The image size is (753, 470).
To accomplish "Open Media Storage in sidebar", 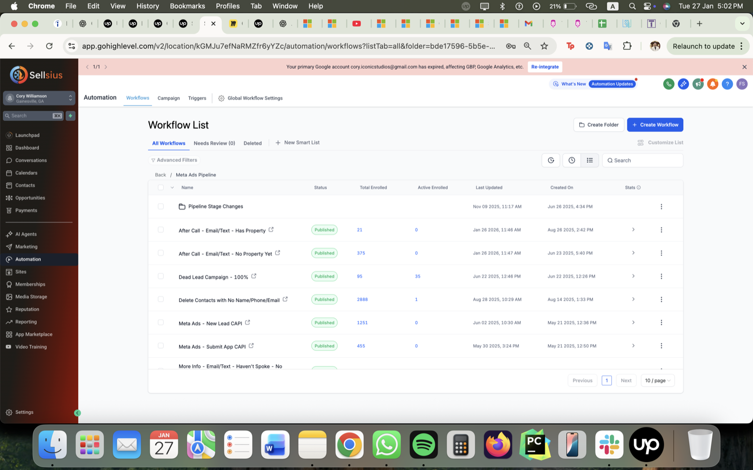I will 31,296.
